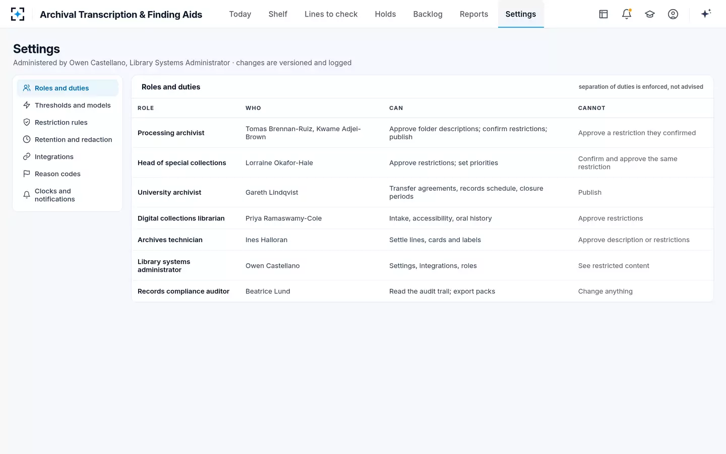Click the Processing archivist role name
This screenshot has height=454, width=726.
pyautogui.click(x=171, y=133)
